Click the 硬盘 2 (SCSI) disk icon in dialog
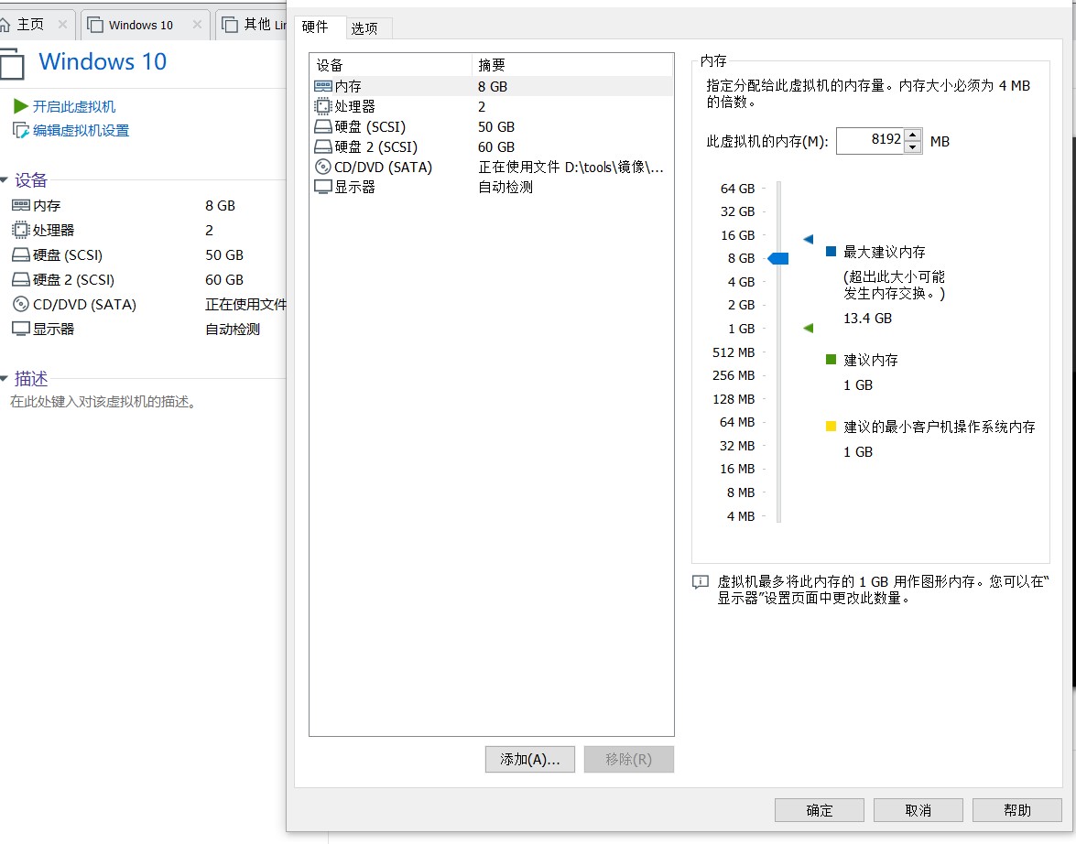 coord(322,146)
